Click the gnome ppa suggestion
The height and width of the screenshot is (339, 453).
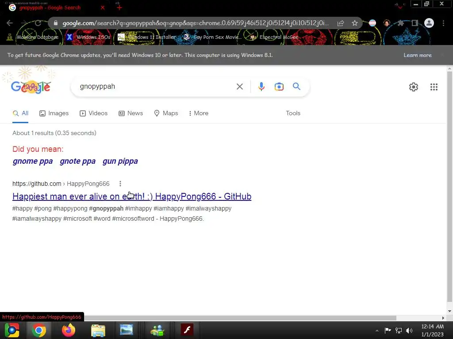pyautogui.click(x=33, y=161)
